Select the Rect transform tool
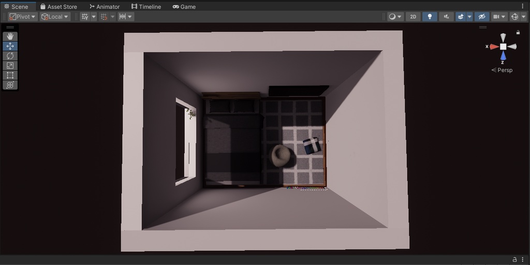 pos(10,76)
